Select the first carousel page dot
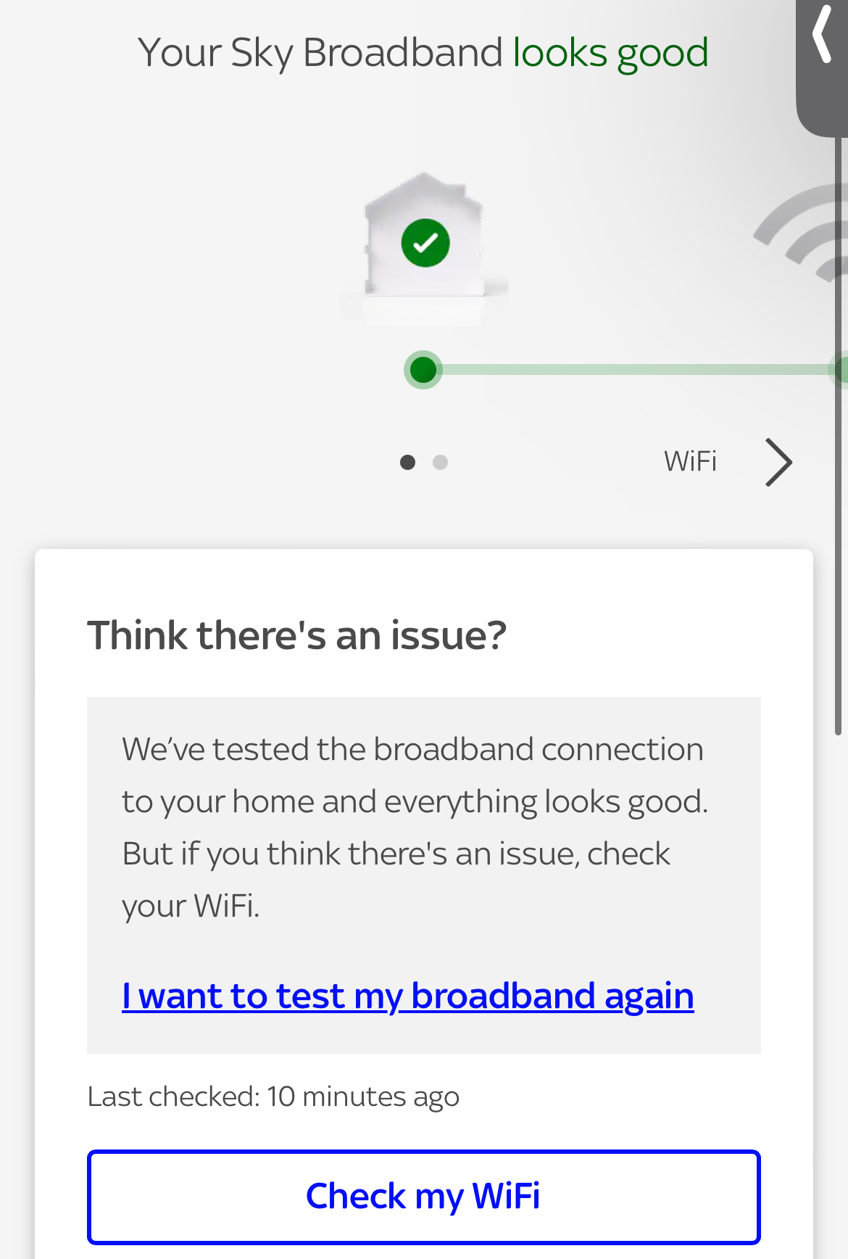Image resolution: width=848 pixels, height=1259 pixels. [x=407, y=462]
